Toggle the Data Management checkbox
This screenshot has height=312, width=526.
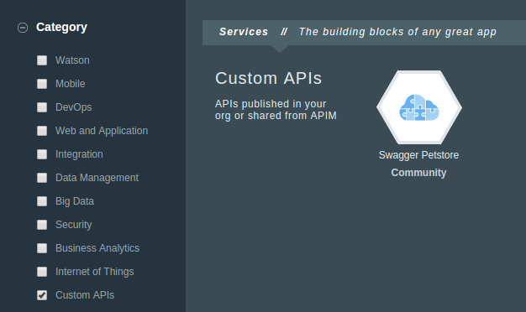click(42, 178)
